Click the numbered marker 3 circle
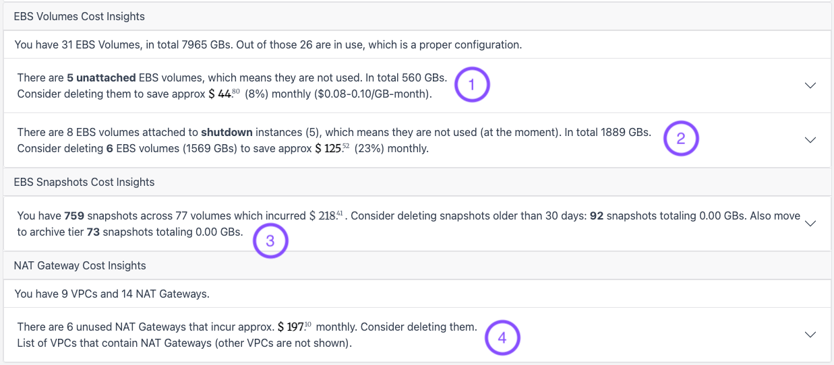The image size is (834, 365). point(270,241)
